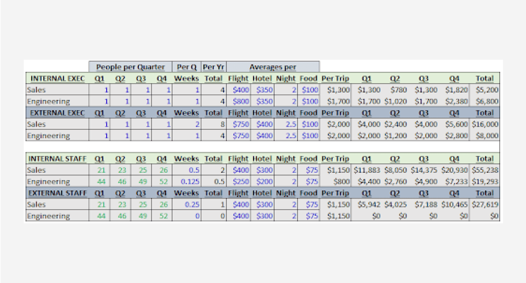Select the $800 flight cost cell
Image resolution: width=526 pixels, height=283 pixels.
pos(241,101)
